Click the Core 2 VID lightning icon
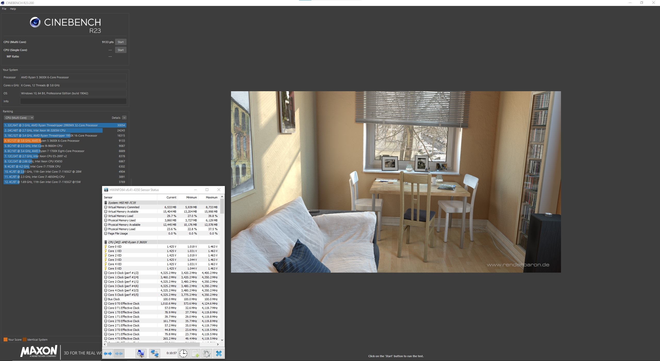Image resolution: width=660 pixels, height=361 pixels. (x=106, y=255)
